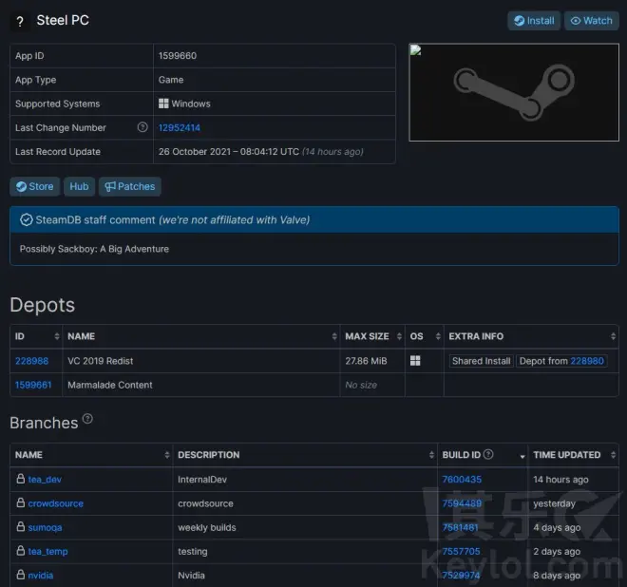Click the 'Possibly Sackboy: A Big Adventure' comment text
The image size is (627, 587).
(x=94, y=249)
